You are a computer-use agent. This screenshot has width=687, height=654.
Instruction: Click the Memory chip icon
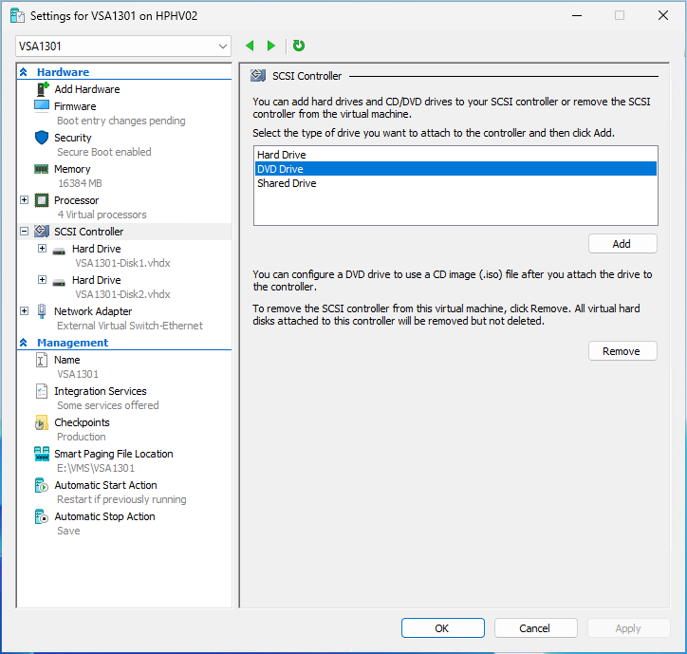click(x=42, y=169)
